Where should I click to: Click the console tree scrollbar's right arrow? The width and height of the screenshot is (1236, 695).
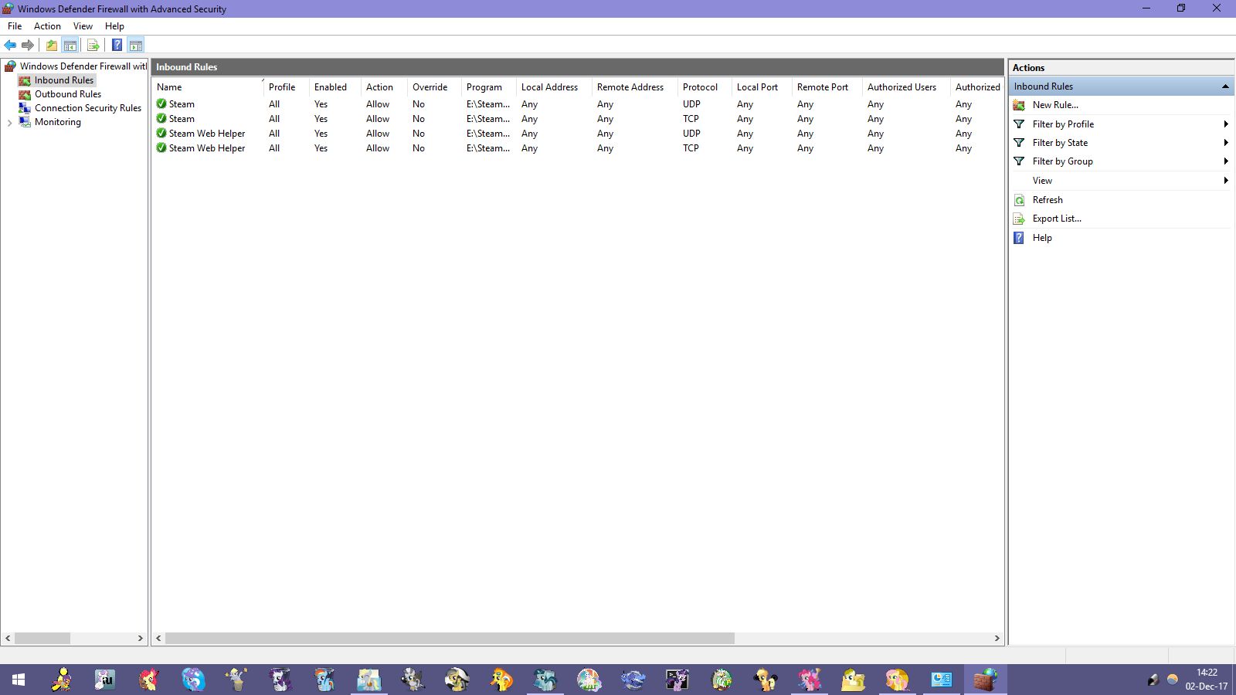pyautogui.click(x=141, y=639)
